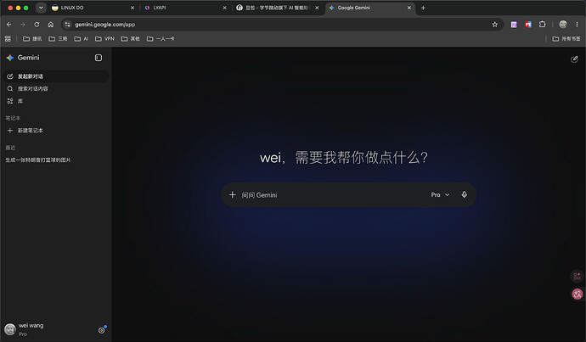Screen dimensions: 586x342
Task: Switch to the LINUX DO tab
Action: [93, 8]
